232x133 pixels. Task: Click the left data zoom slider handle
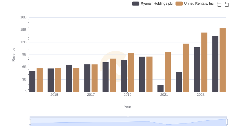click(x=30, y=122)
